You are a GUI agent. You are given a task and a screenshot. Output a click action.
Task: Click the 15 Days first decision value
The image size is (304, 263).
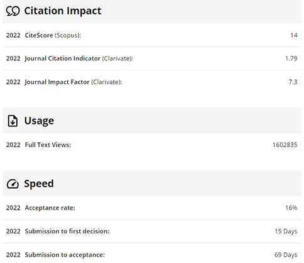pos(286,232)
